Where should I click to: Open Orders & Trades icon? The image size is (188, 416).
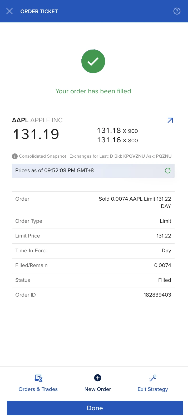click(38, 378)
